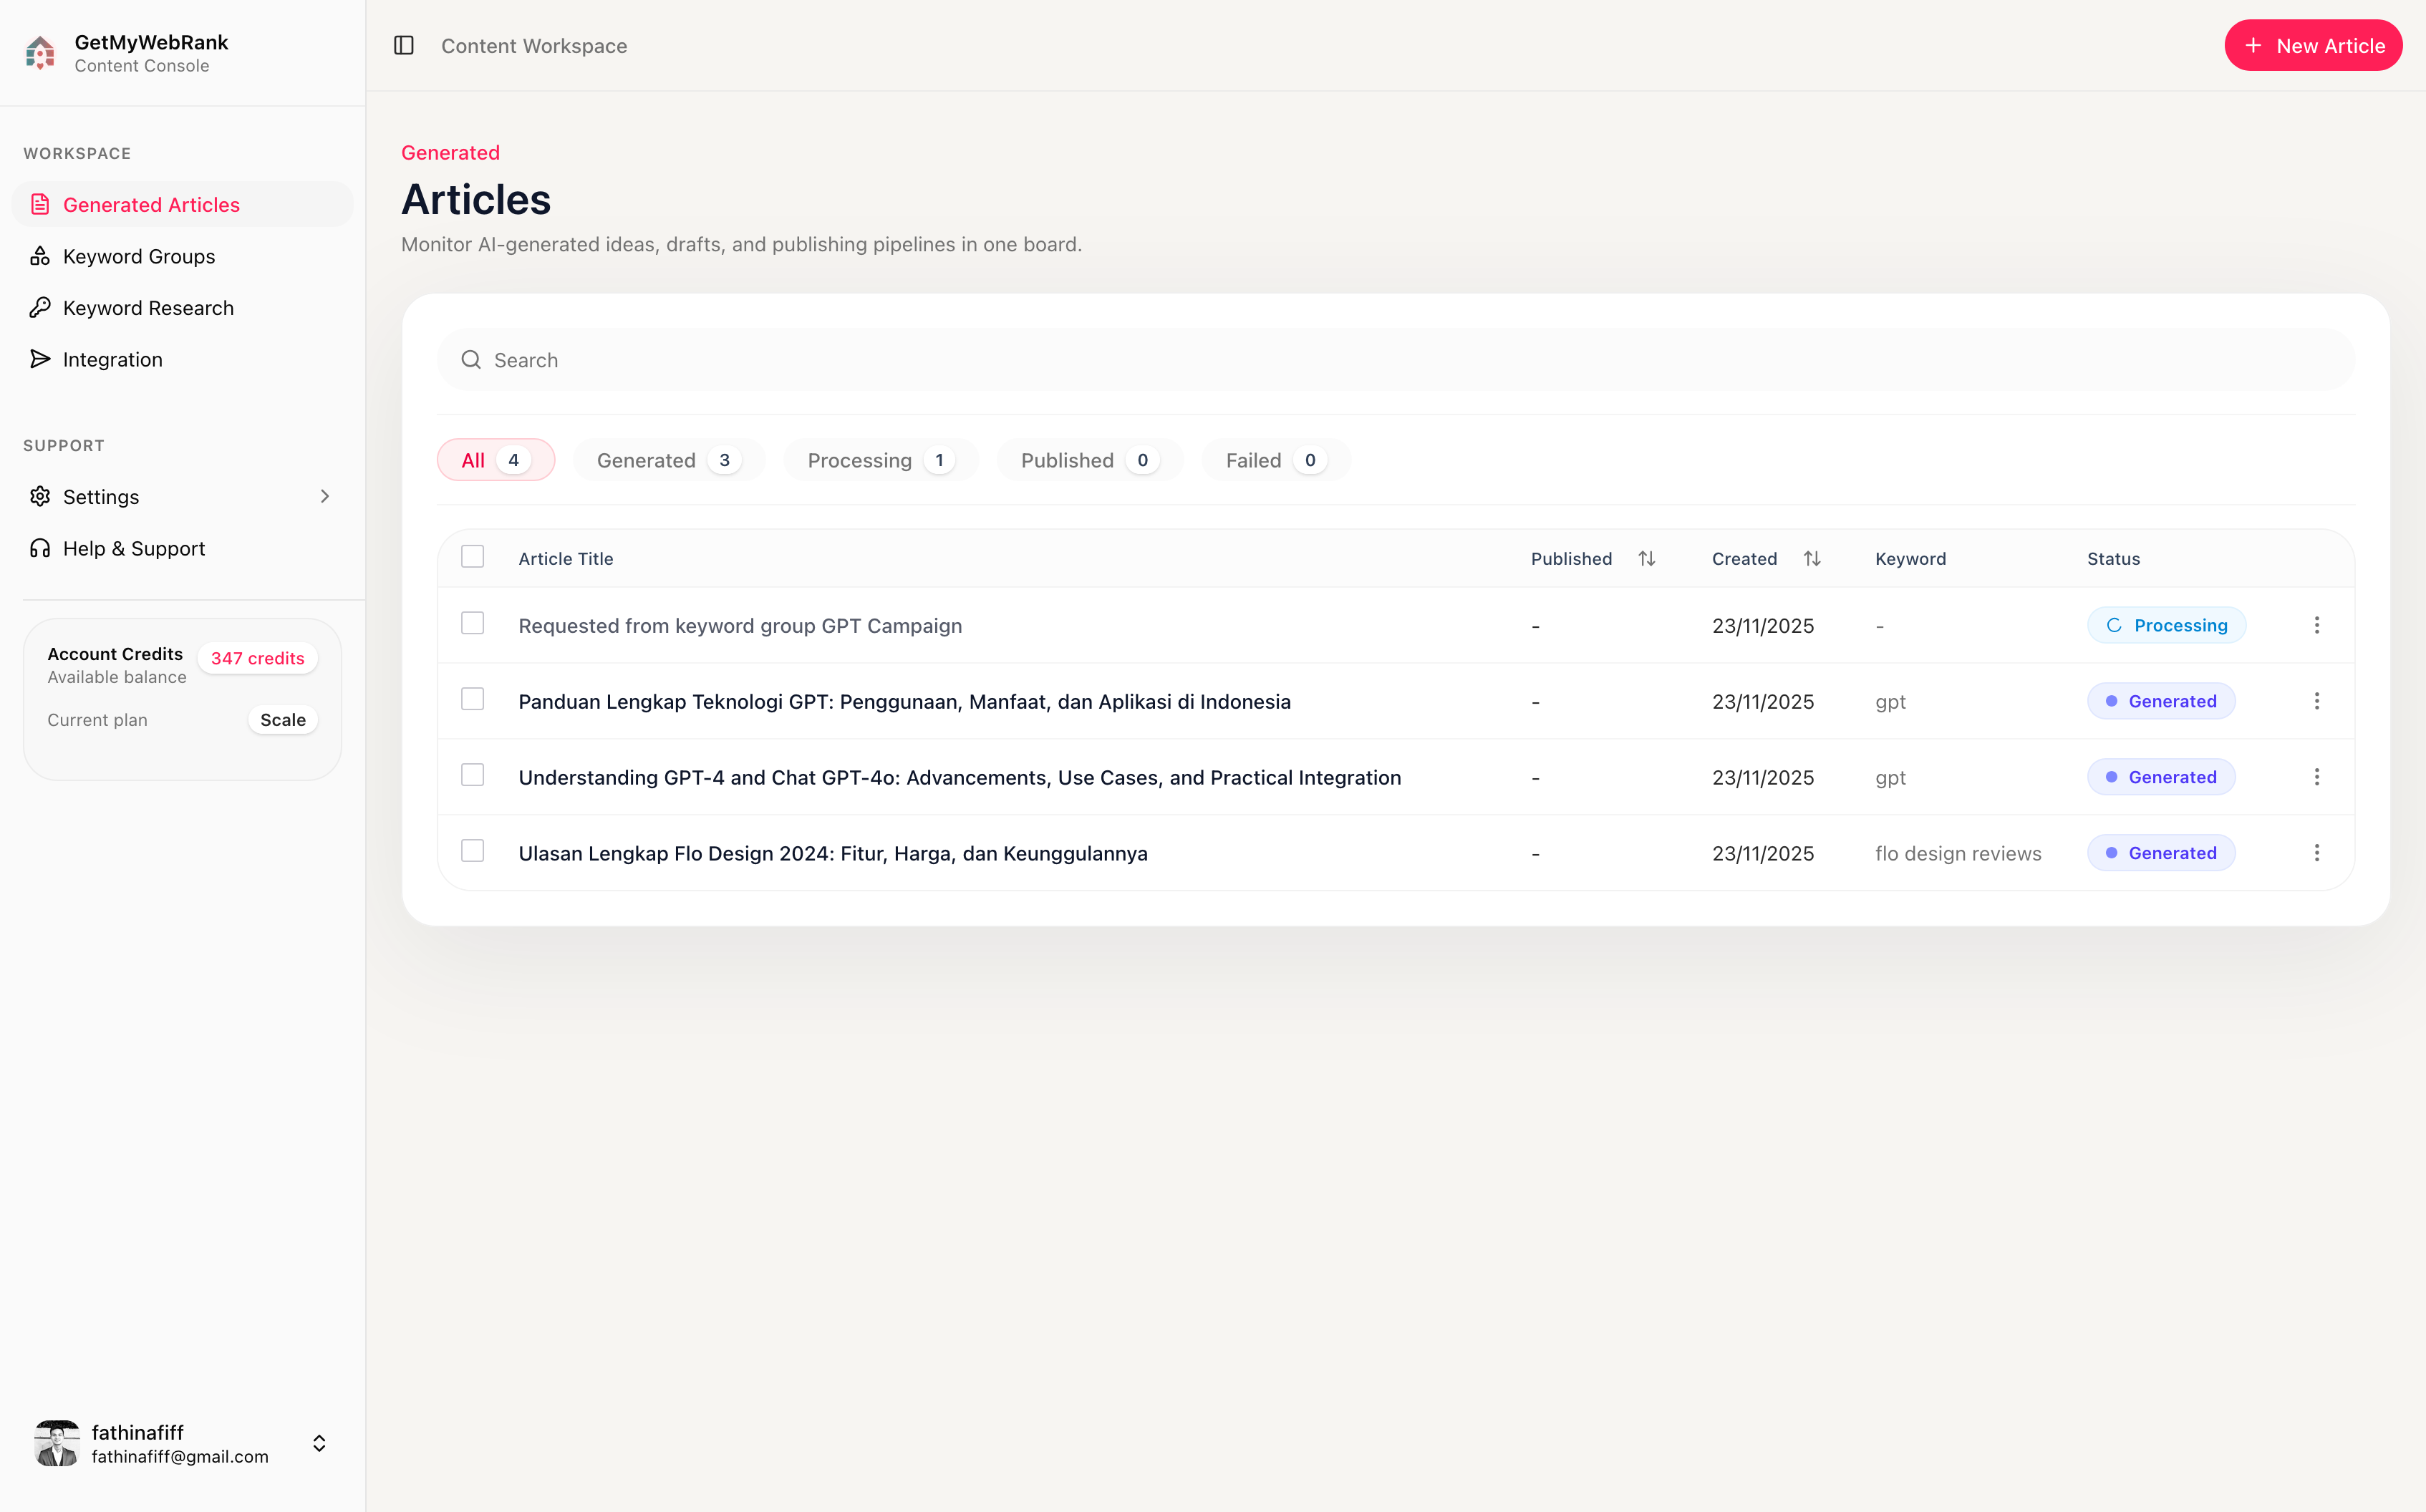Image resolution: width=2426 pixels, height=1512 pixels.
Task: Check the Panduan Lengkap Teknologi GPT row
Action: 472,699
